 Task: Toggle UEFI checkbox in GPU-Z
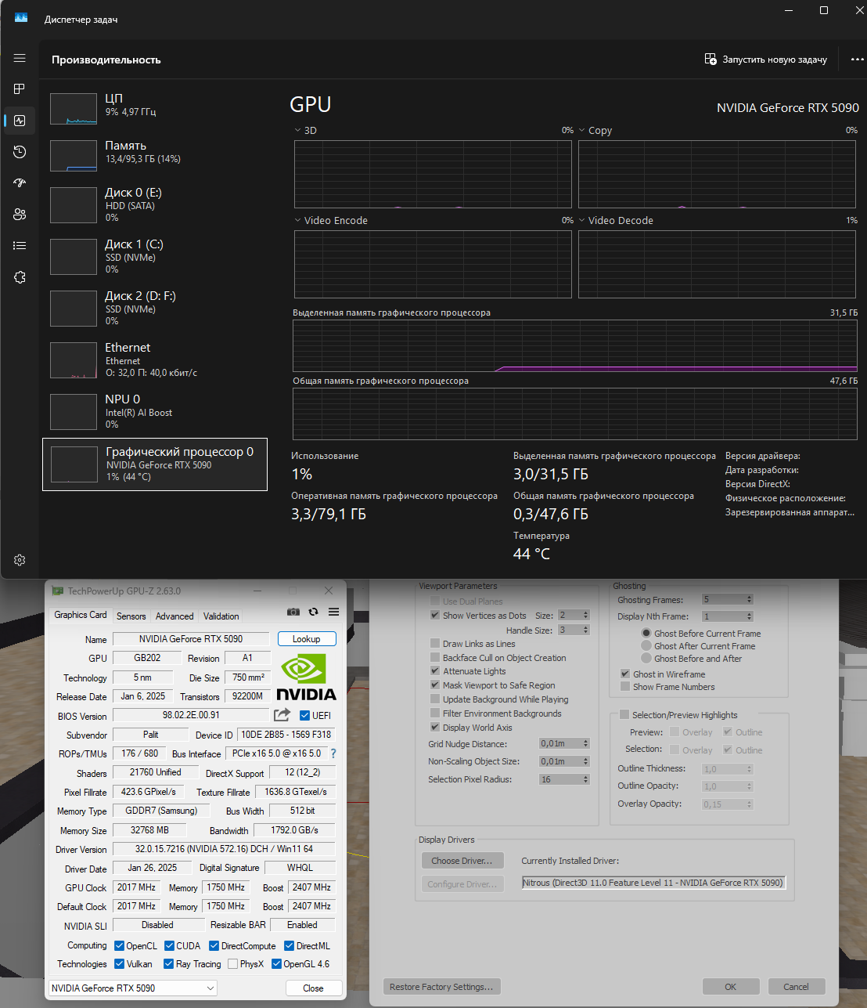coord(305,715)
